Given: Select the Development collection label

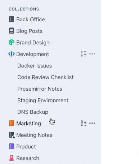Looking at the screenshot, I should click(x=33, y=54).
